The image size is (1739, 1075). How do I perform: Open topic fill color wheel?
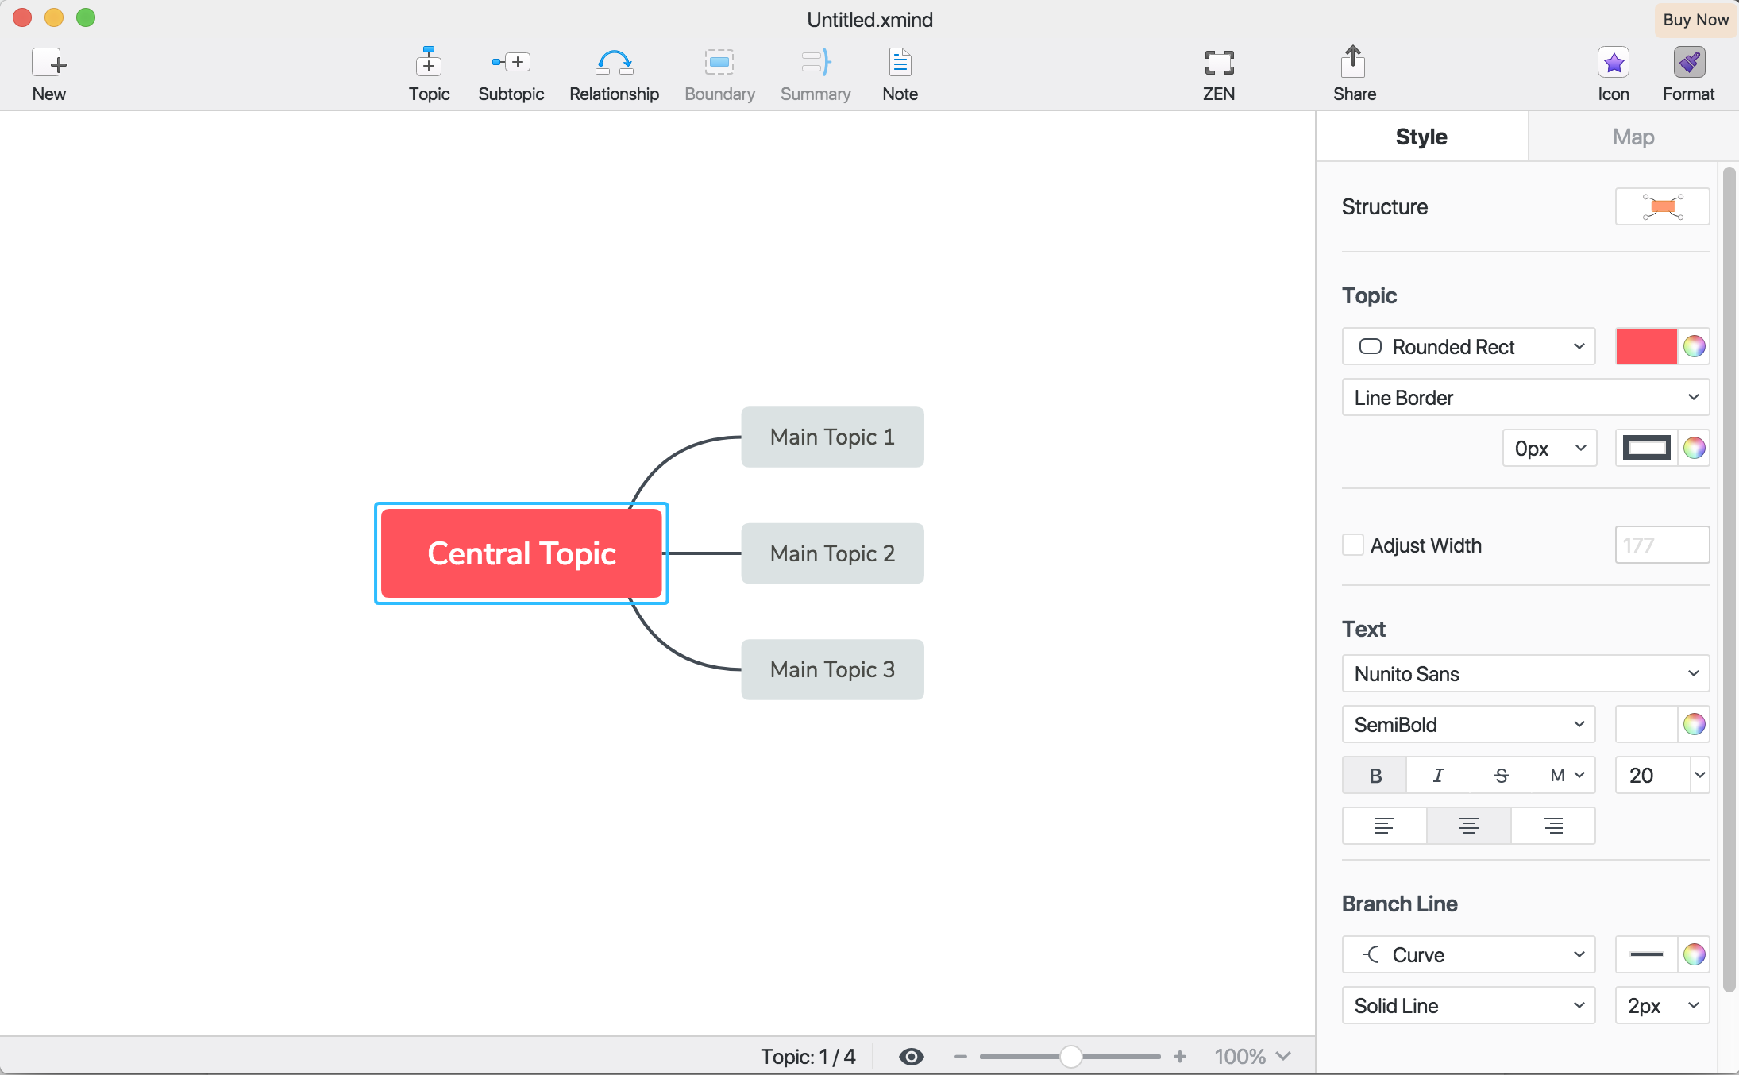click(x=1694, y=347)
